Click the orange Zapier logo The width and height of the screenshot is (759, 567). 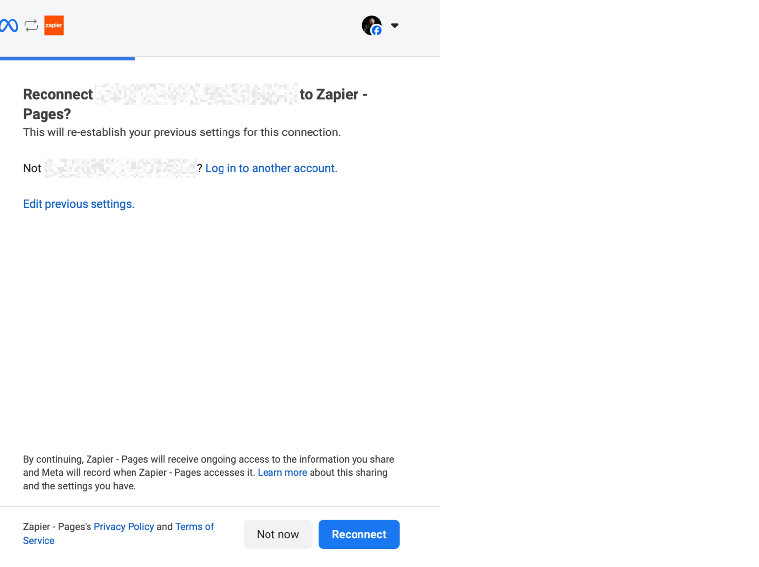(54, 25)
